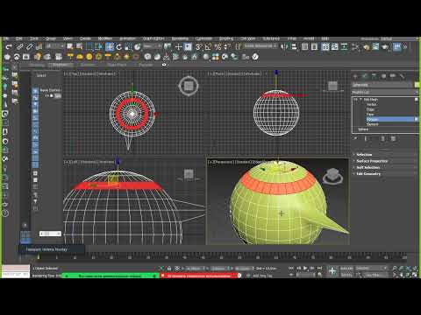Open the Modifiers menu
The image size is (421, 315).
104,38
